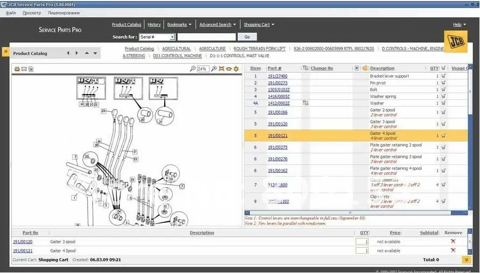Screen dimensions: 480x273
Task: Open the Файл menu
Action: [11, 13]
